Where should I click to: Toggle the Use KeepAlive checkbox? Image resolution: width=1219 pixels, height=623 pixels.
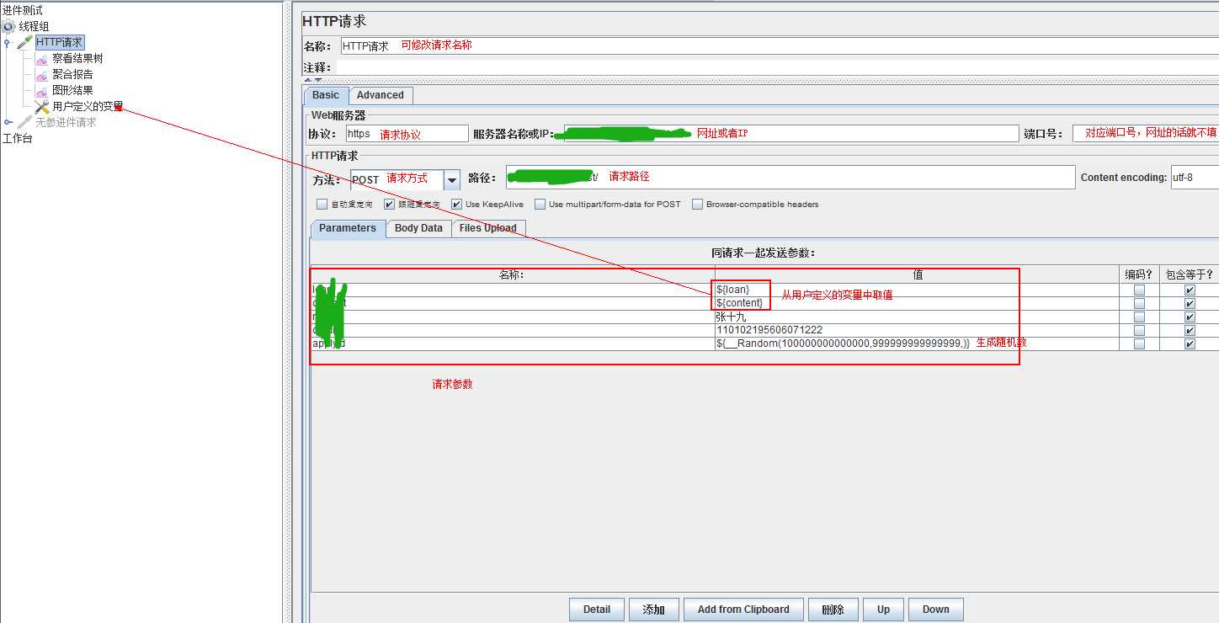(456, 204)
